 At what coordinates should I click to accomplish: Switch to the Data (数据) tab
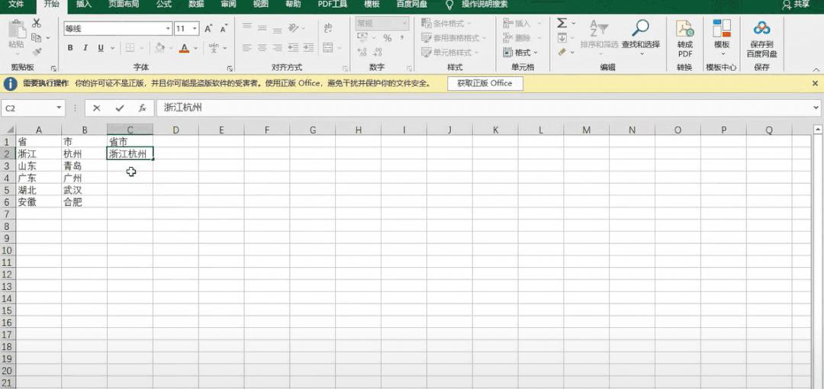coord(196,5)
